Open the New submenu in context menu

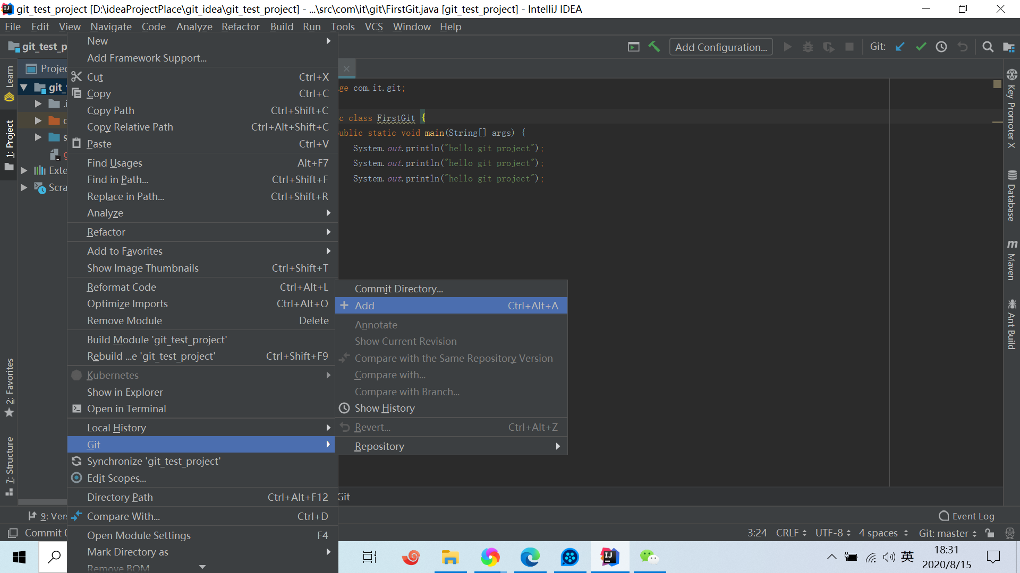202,41
